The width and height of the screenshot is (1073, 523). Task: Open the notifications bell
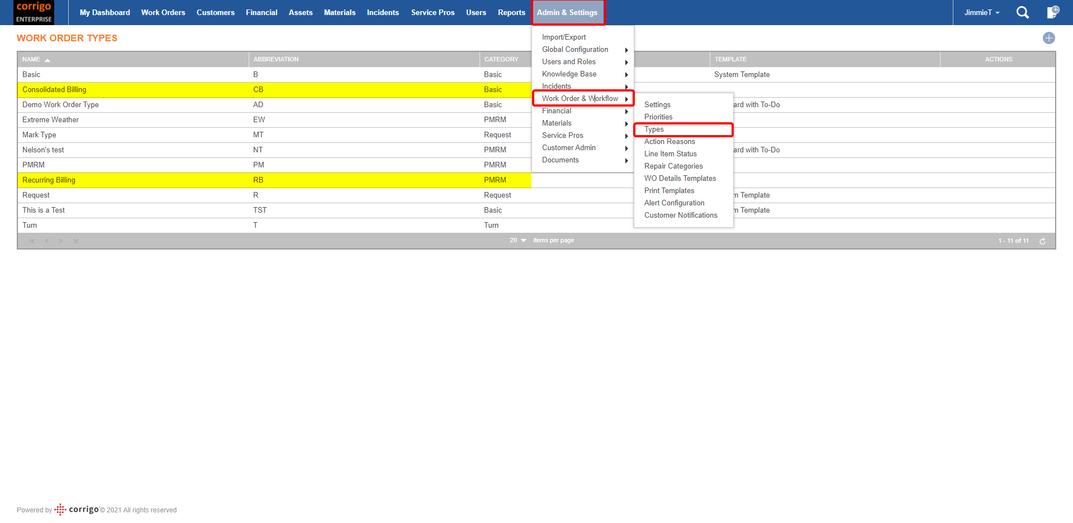pyautogui.click(x=1053, y=12)
